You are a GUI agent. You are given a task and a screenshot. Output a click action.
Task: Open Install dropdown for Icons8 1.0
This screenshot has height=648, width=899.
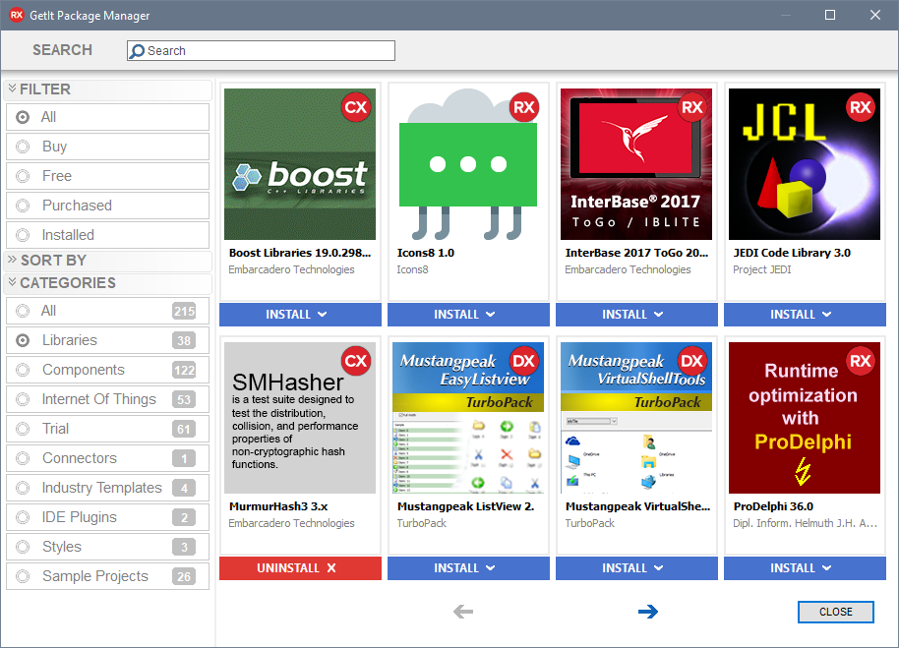pos(468,315)
